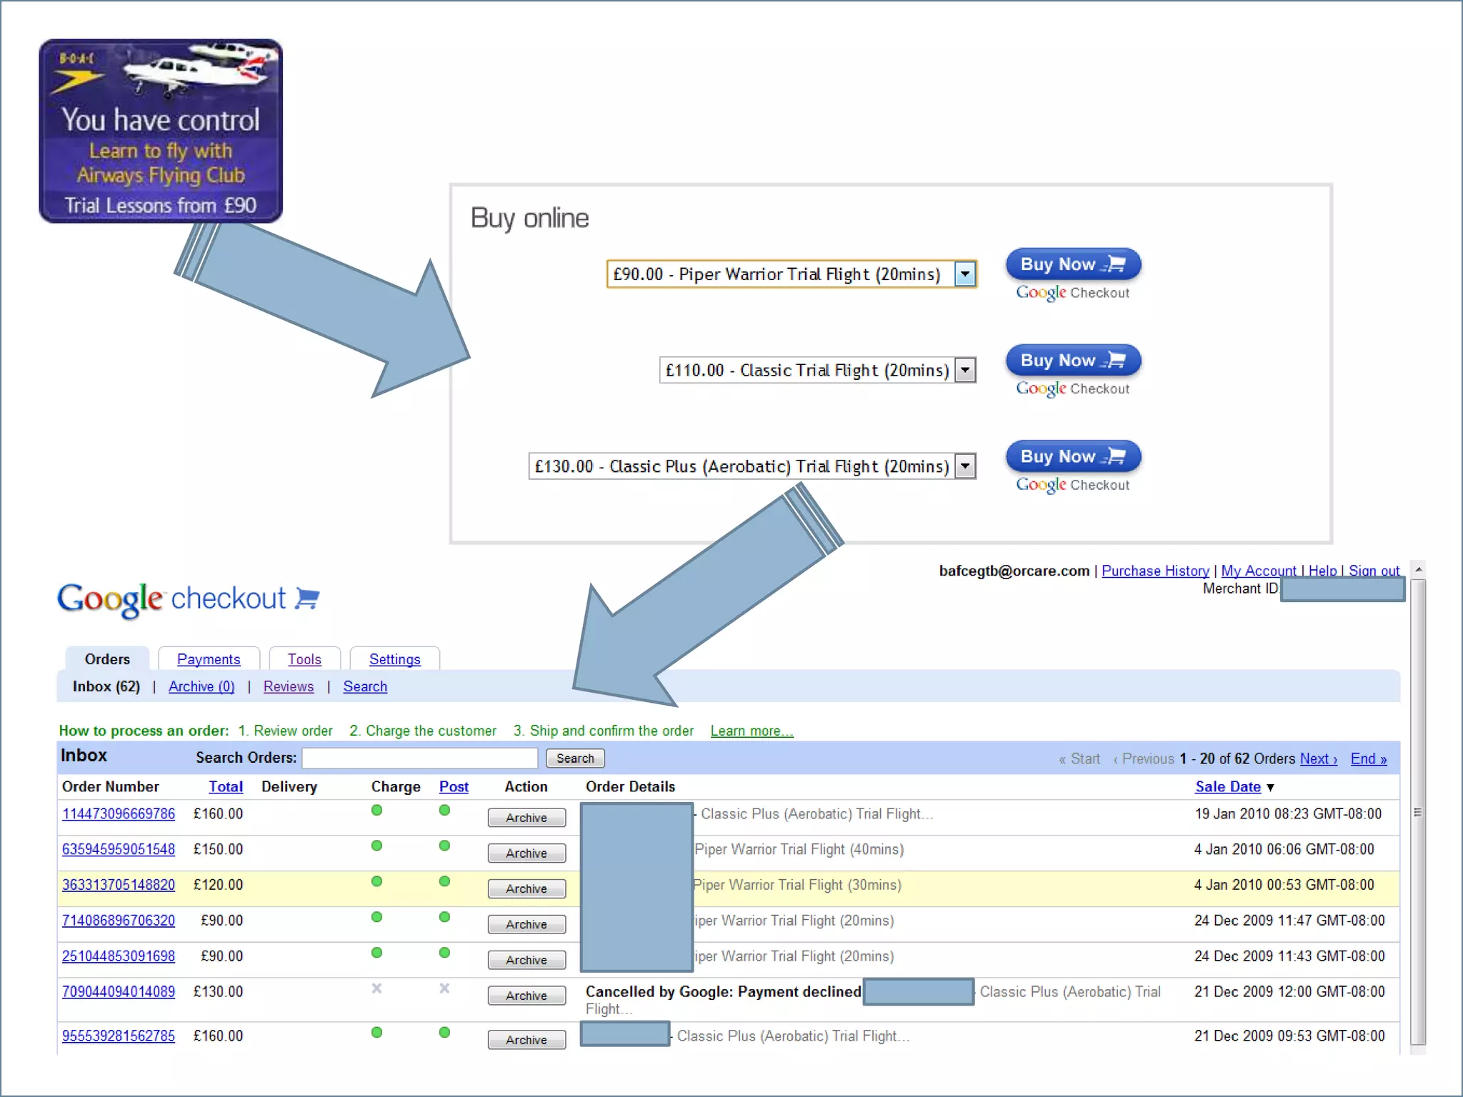Click Sale Date sort arrow
1463x1097 pixels.
(1270, 788)
